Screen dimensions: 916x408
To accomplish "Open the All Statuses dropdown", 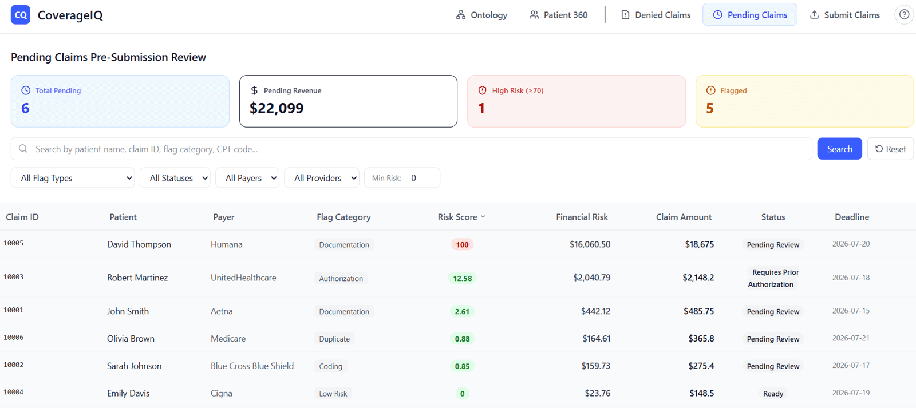I will 175,178.
